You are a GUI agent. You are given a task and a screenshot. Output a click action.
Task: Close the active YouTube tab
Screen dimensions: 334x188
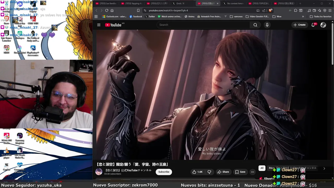coord(217,3)
